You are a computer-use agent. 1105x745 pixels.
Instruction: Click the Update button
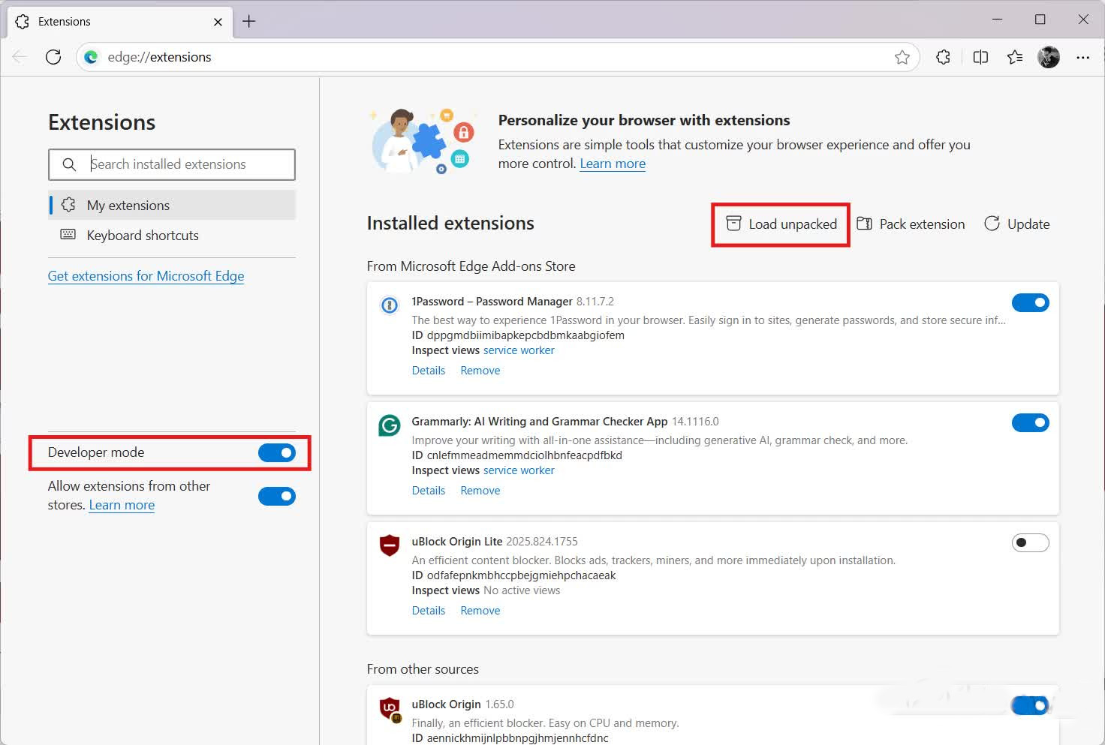(x=1017, y=224)
